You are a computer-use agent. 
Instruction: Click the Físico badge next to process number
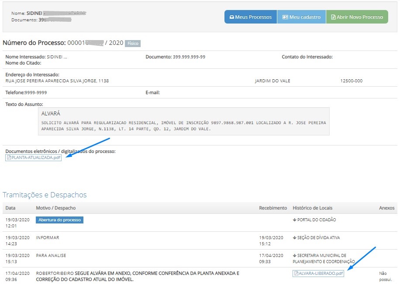tap(133, 44)
